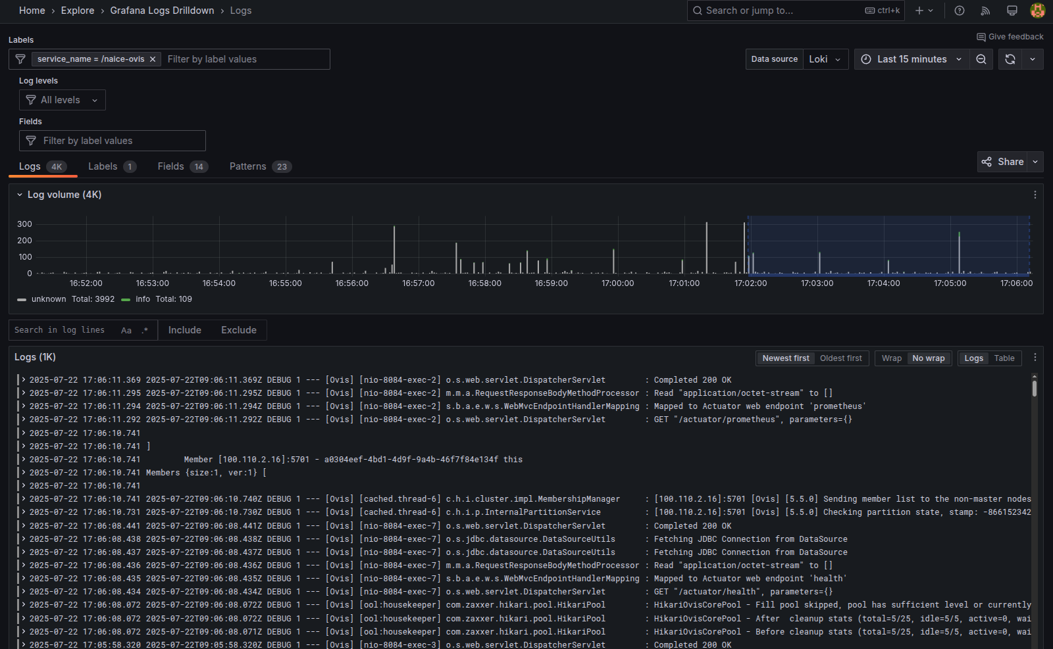The image size is (1053, 649).
Task: Toggle case-sensitive search Aa
Action: (126, 330)
